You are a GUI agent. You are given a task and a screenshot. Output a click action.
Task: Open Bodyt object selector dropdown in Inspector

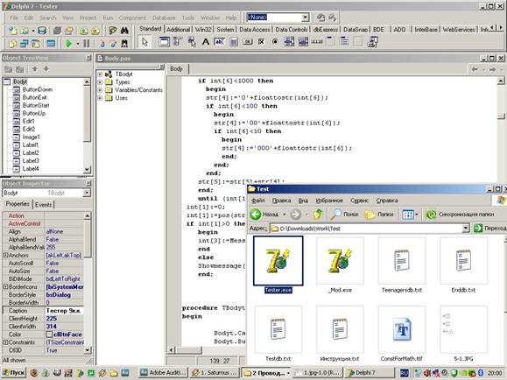[x=87, y=194]
